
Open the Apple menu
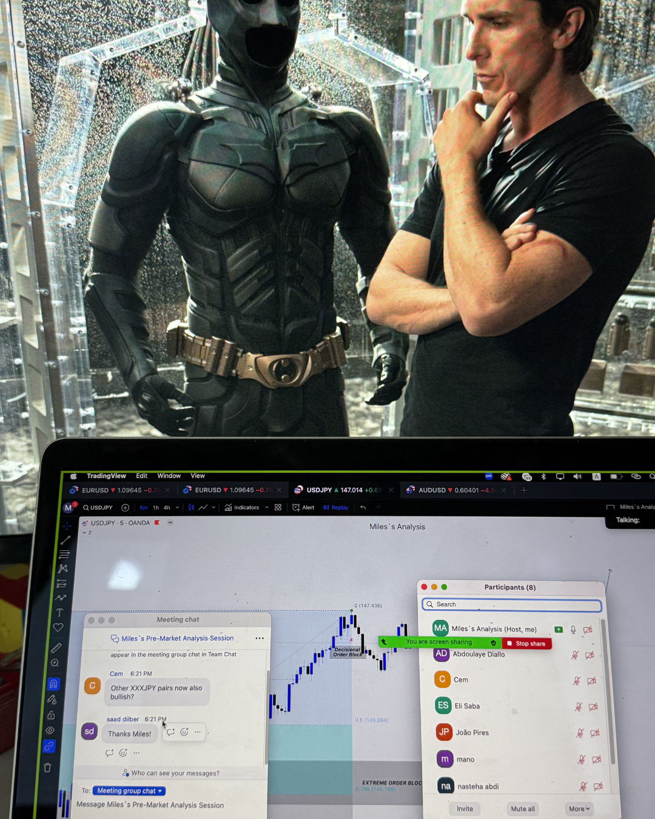coord(73,476)
